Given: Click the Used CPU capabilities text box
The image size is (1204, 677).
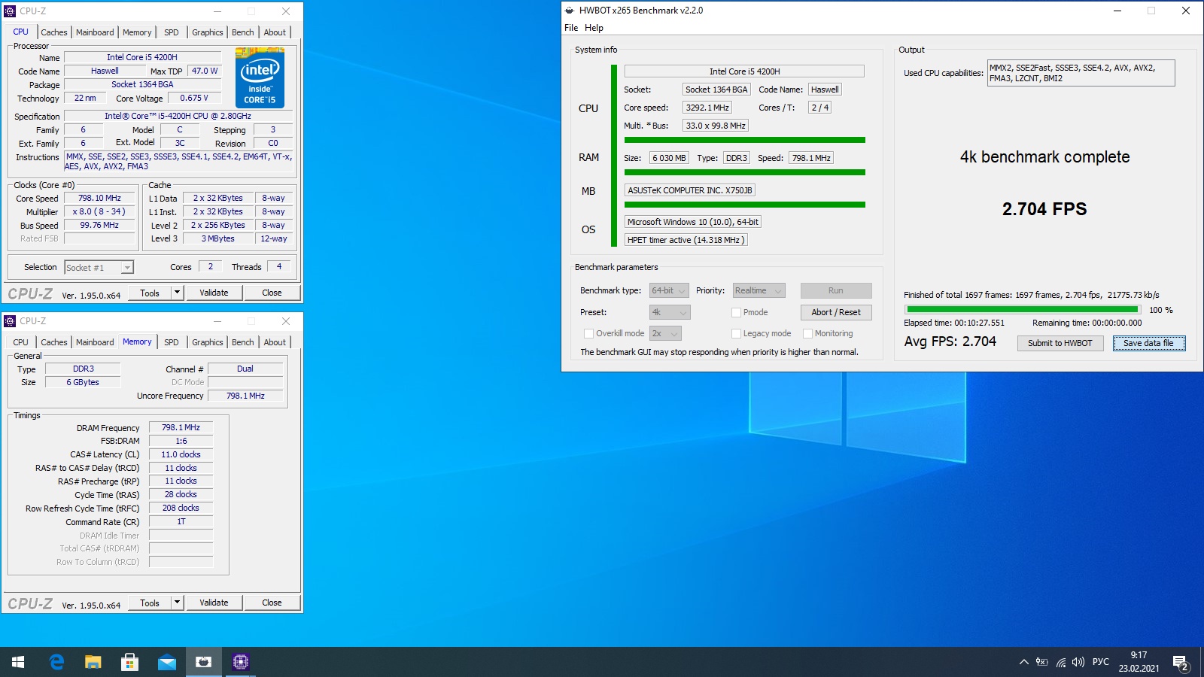Looking at the screenshot, I should coord(1081,73).
